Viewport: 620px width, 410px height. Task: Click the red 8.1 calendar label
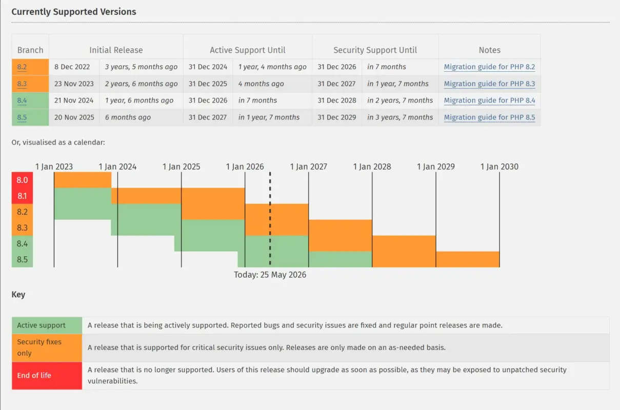23,196
